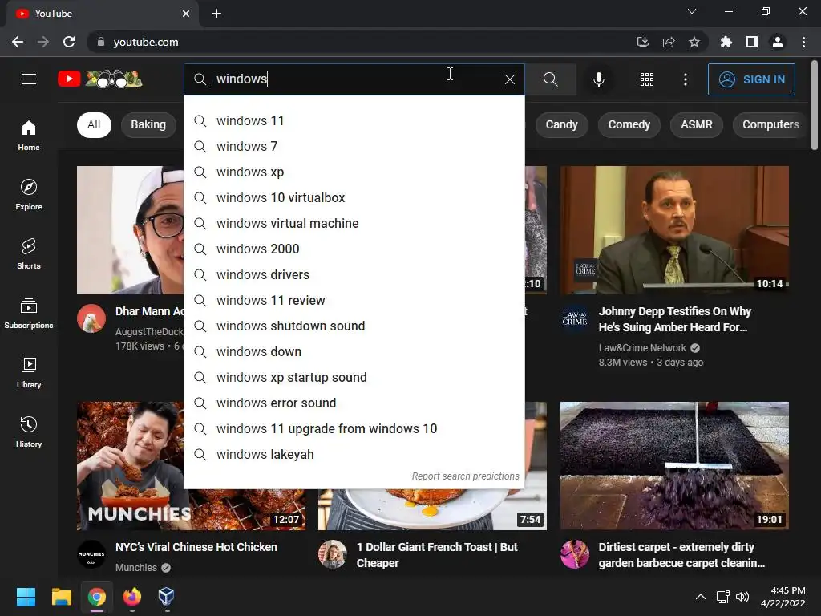
Task: Open the Chrome extensions puzzle icon
Action: [726, 42]
